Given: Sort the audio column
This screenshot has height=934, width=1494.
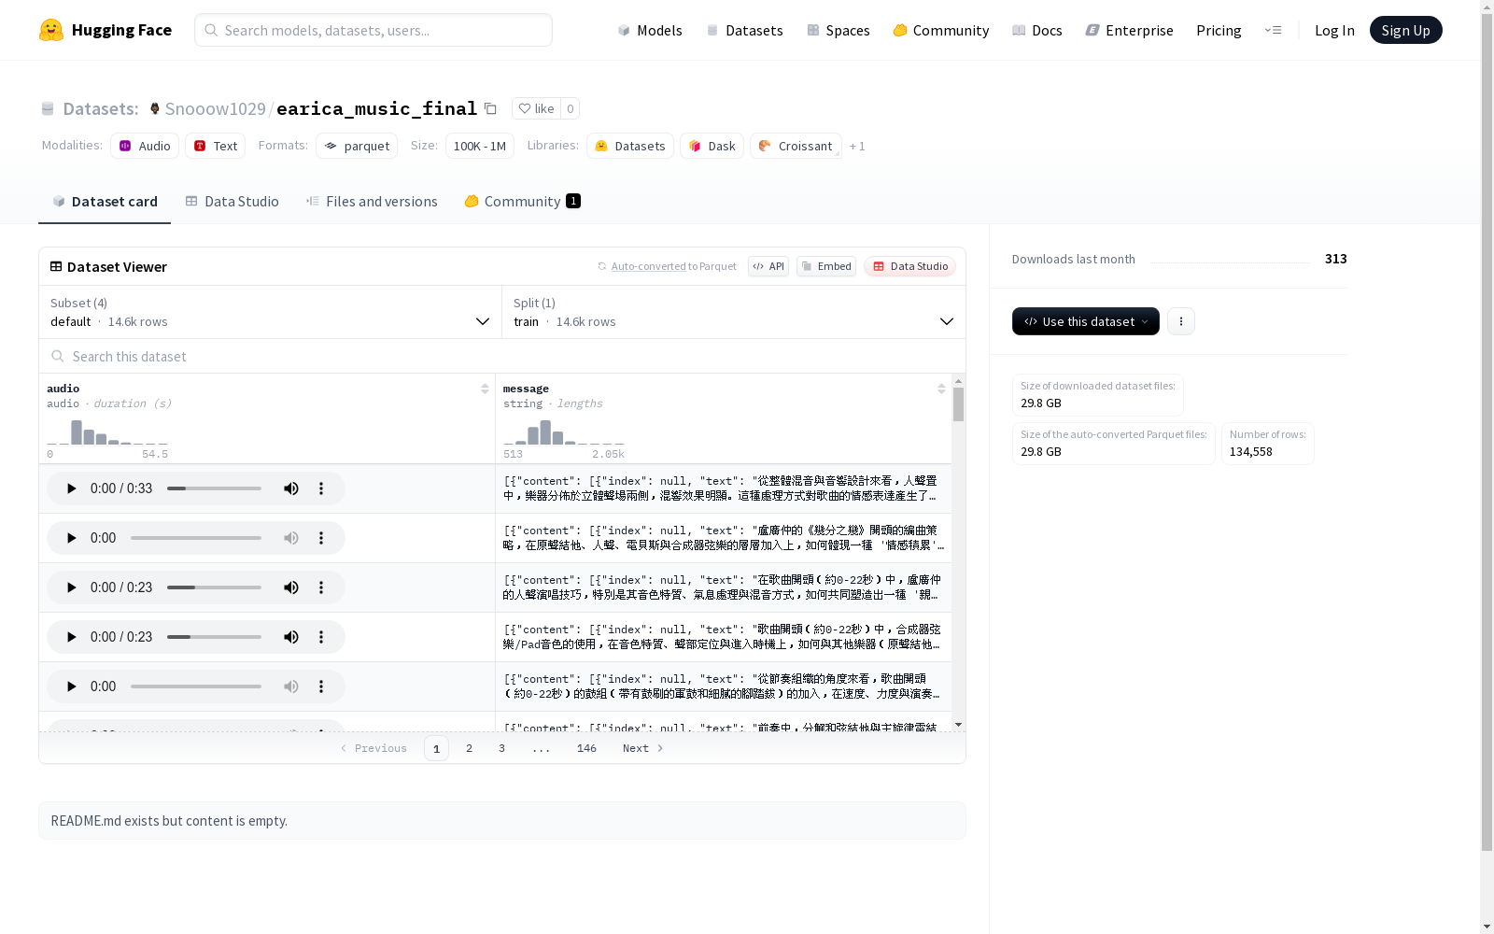Looking at the screenshot, I should pyautogui.click(x=485, y=389).
